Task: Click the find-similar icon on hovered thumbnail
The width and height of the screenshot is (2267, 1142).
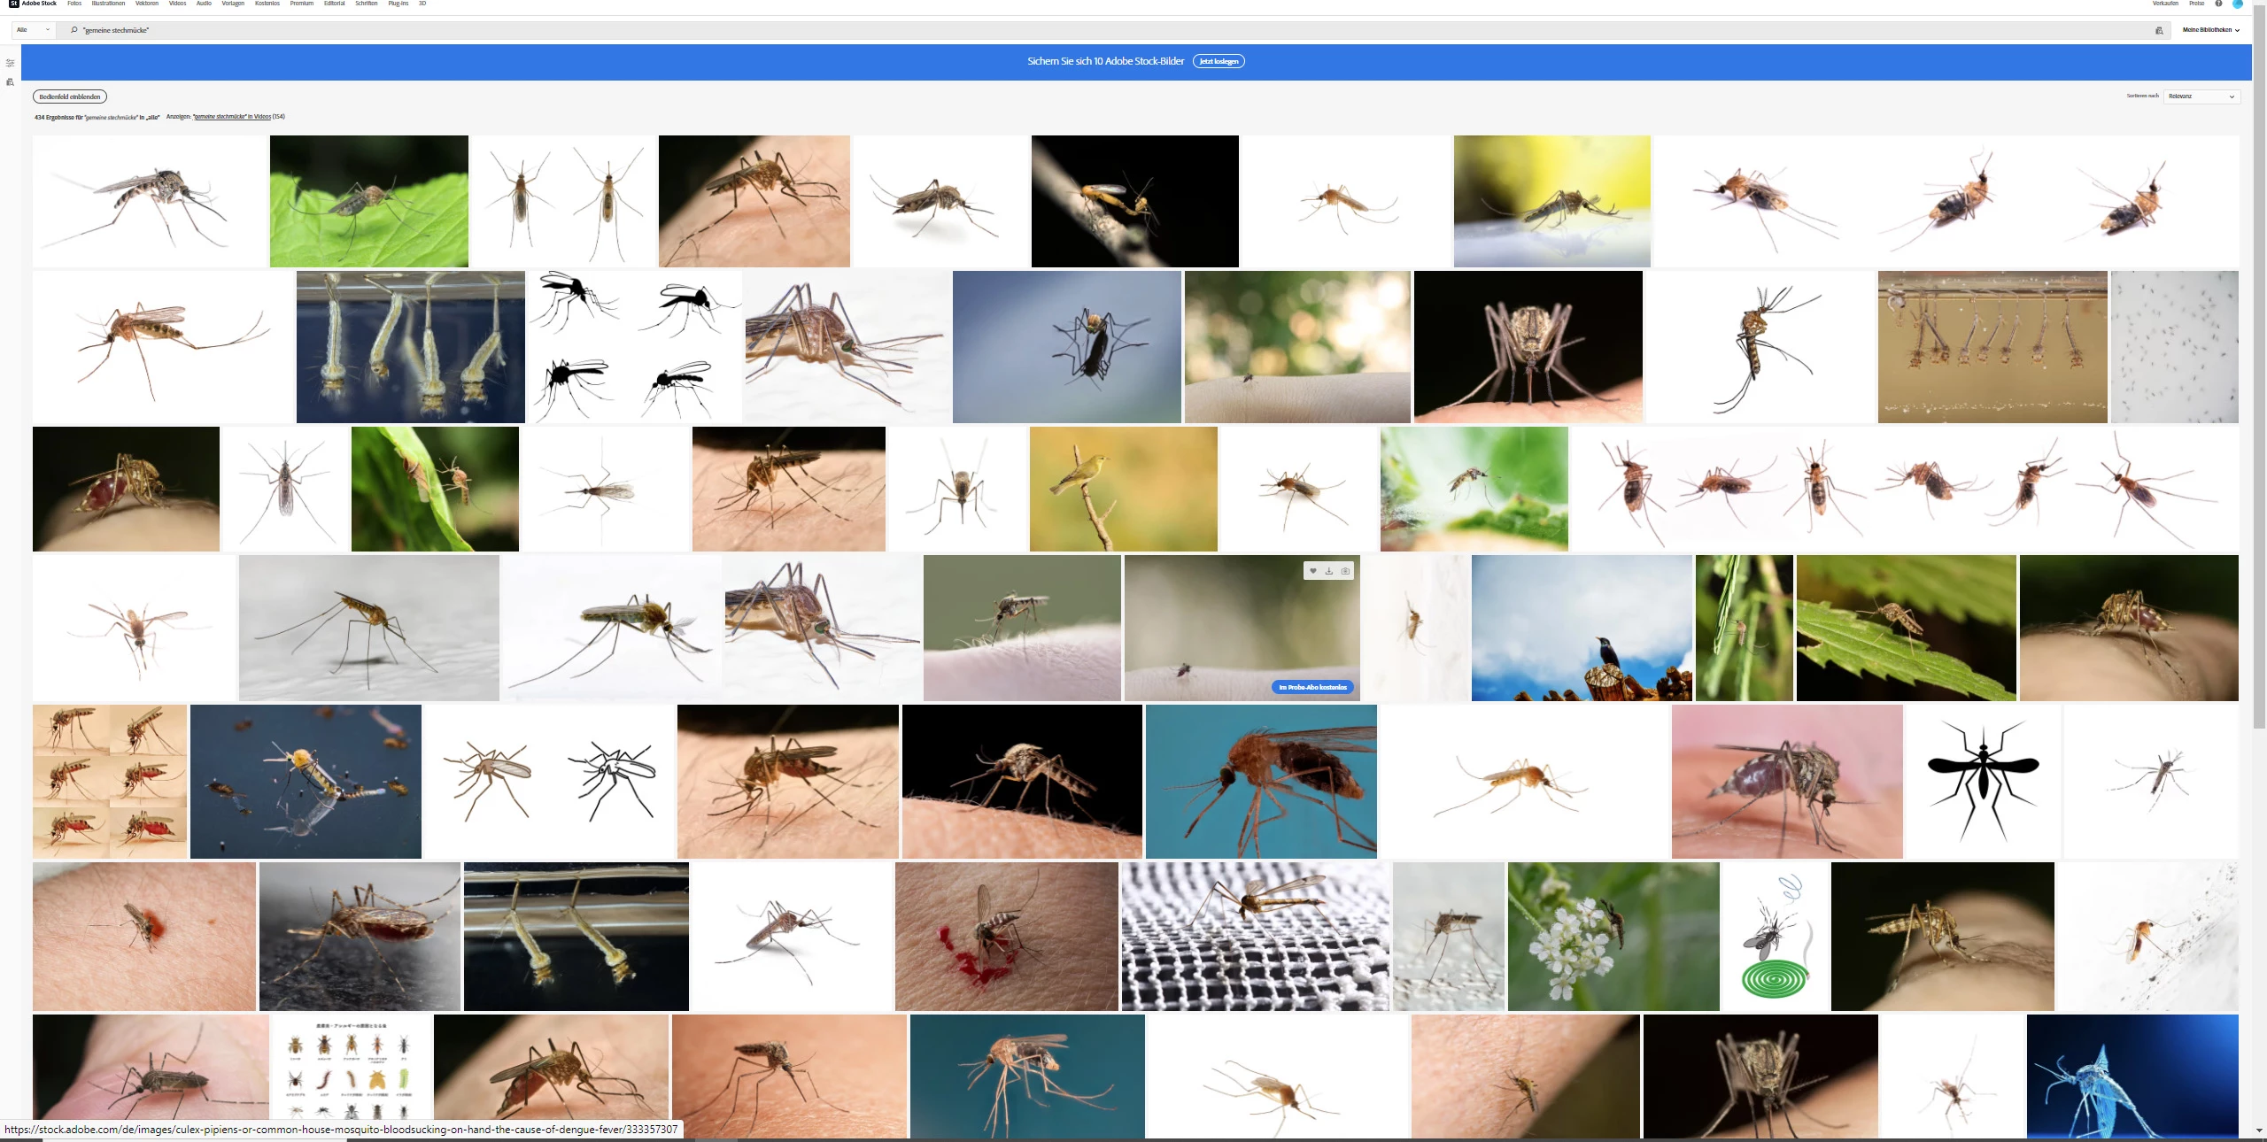Action: [x=1345, y=571]
